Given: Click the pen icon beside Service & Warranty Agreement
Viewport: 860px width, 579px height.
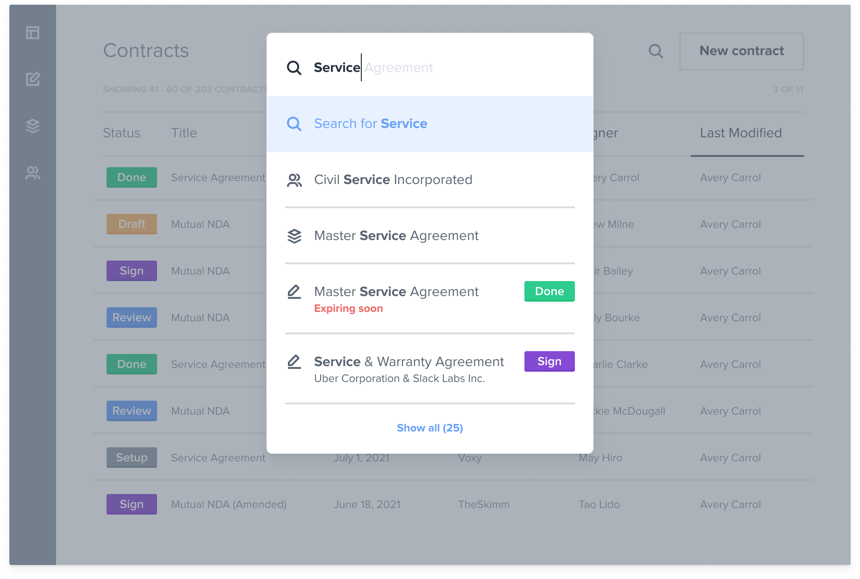Looking at the screenshot, I should click(294, 362).
